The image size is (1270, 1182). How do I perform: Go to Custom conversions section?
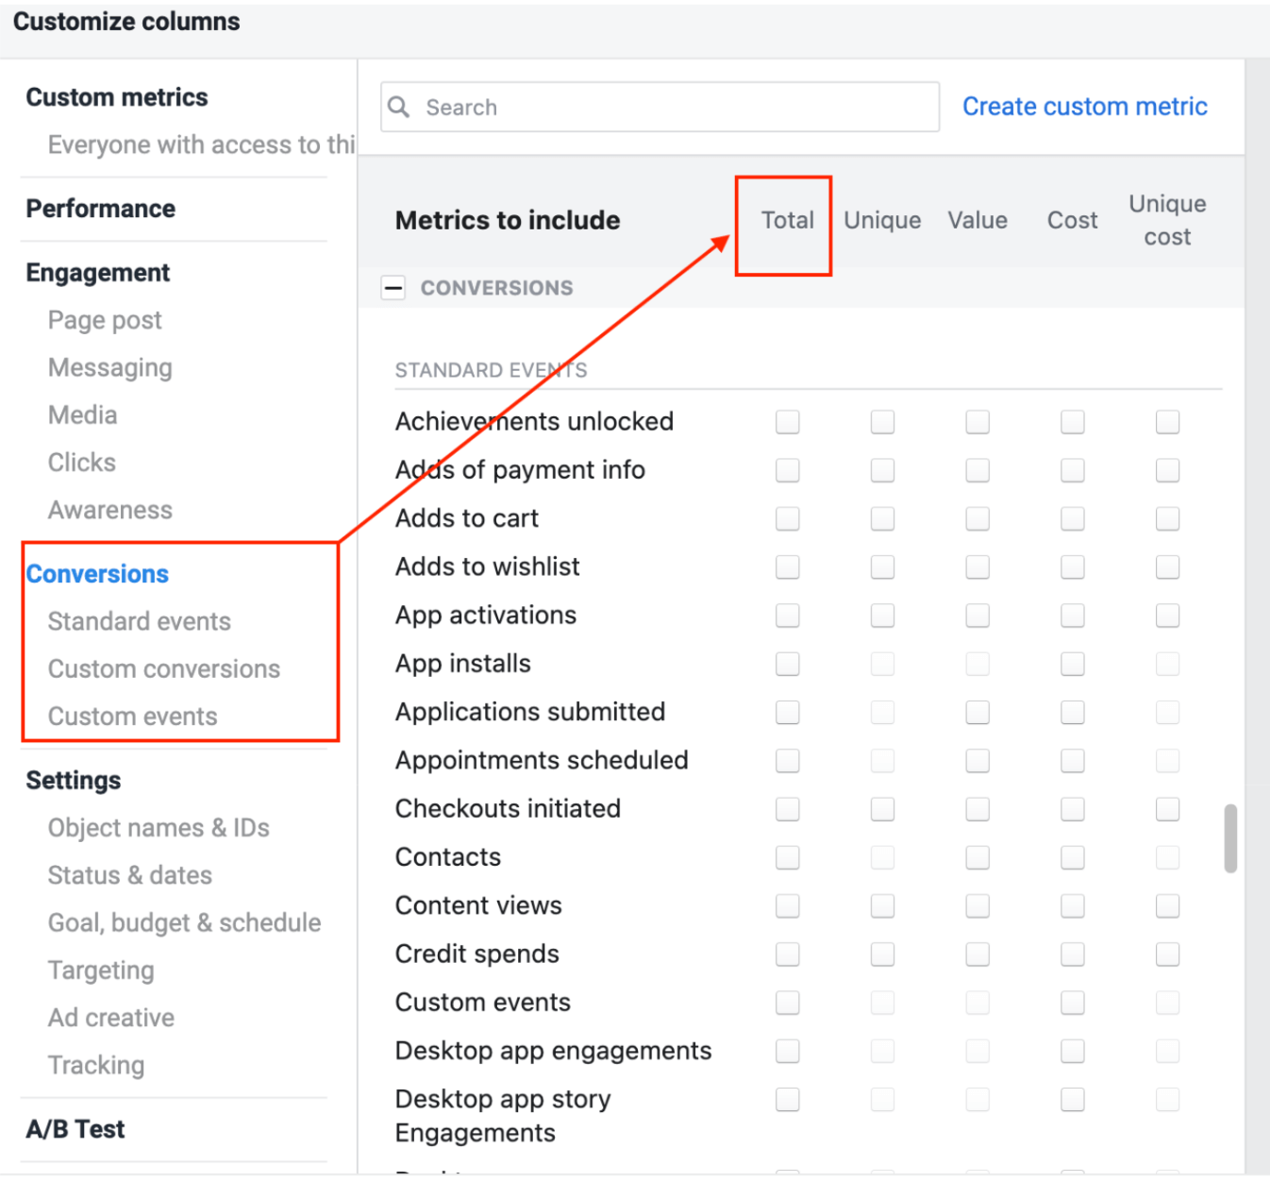coord(164,668)
